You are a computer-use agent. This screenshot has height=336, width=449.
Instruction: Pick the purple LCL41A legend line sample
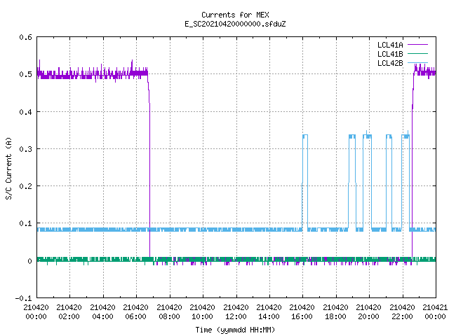pos(417,45)
